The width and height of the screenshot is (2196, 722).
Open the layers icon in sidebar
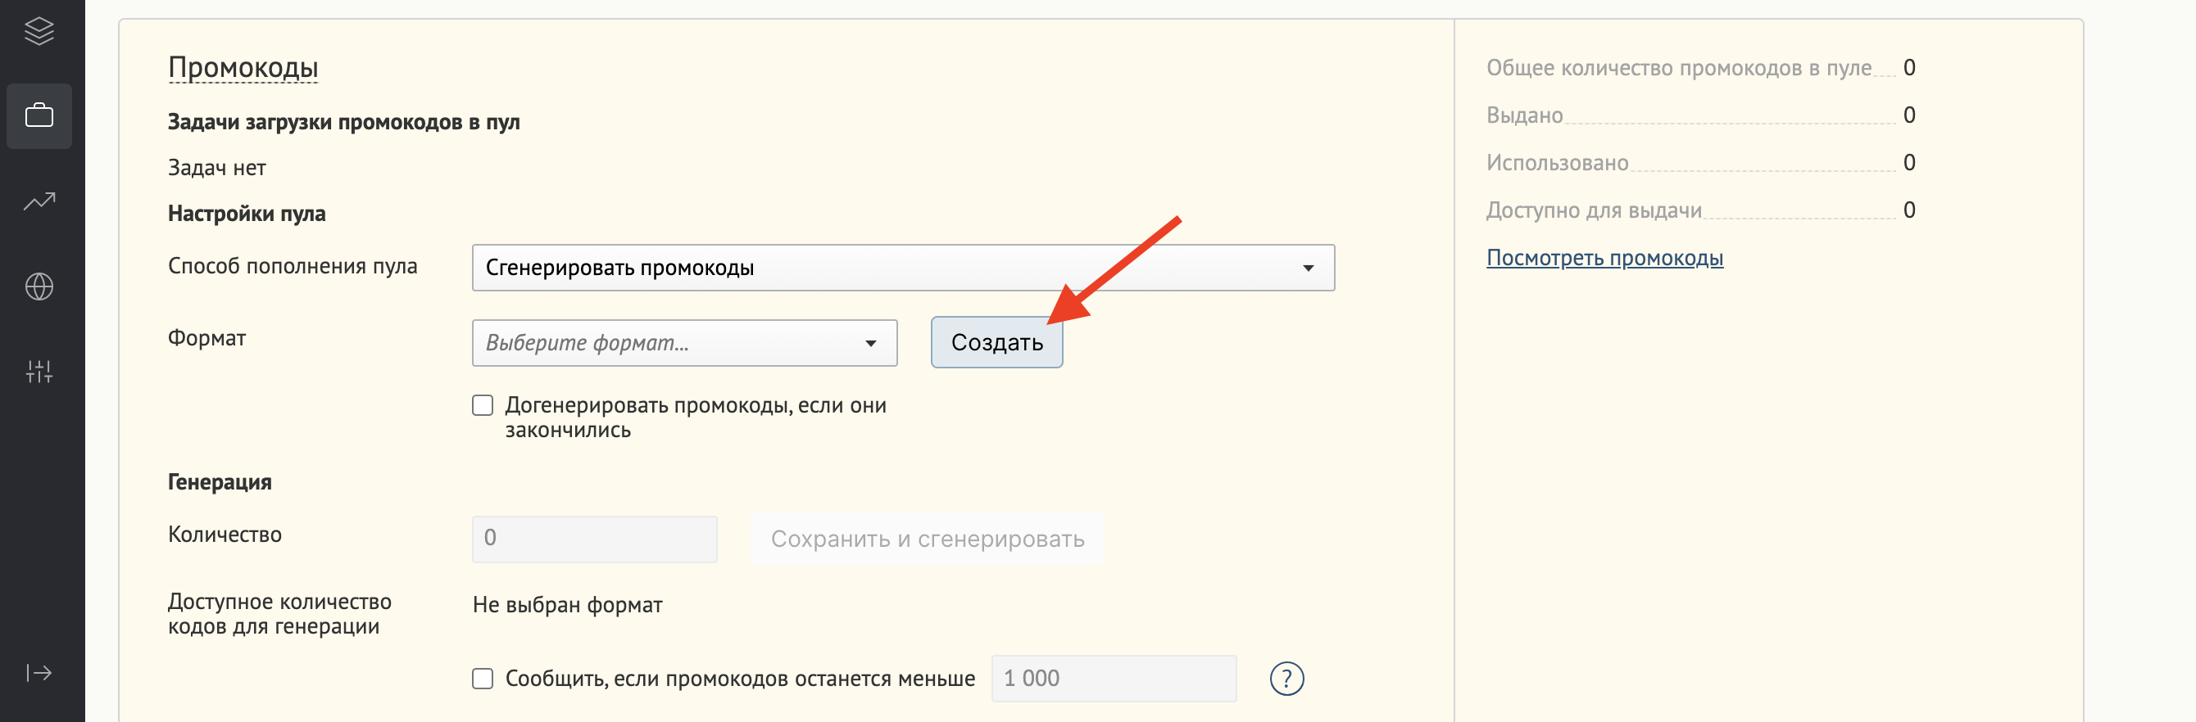tap(39, 31)
